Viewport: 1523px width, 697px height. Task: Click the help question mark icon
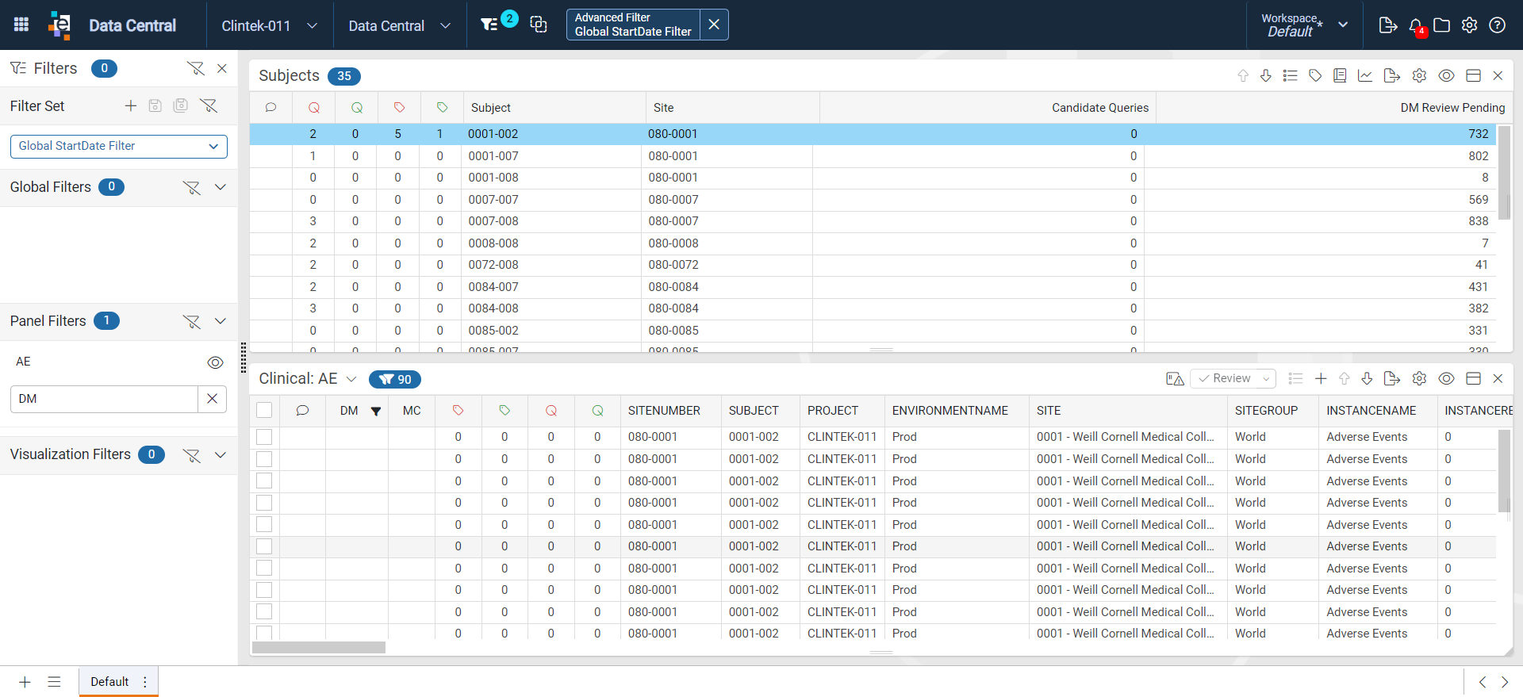(x=1497, y=25)
